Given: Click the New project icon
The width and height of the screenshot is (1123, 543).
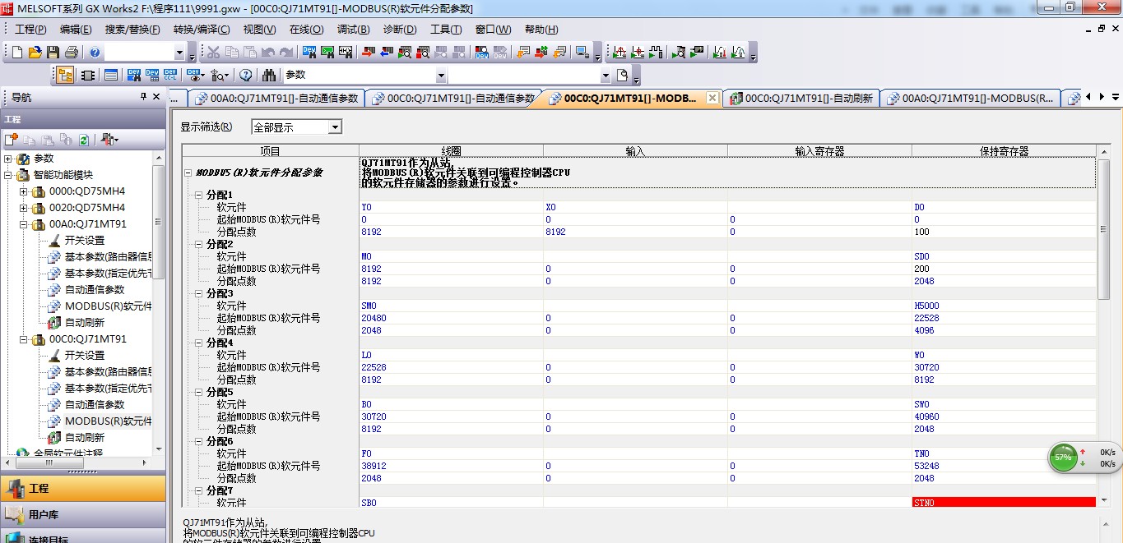Looking at the screenshot, I should tap(16, 53).
